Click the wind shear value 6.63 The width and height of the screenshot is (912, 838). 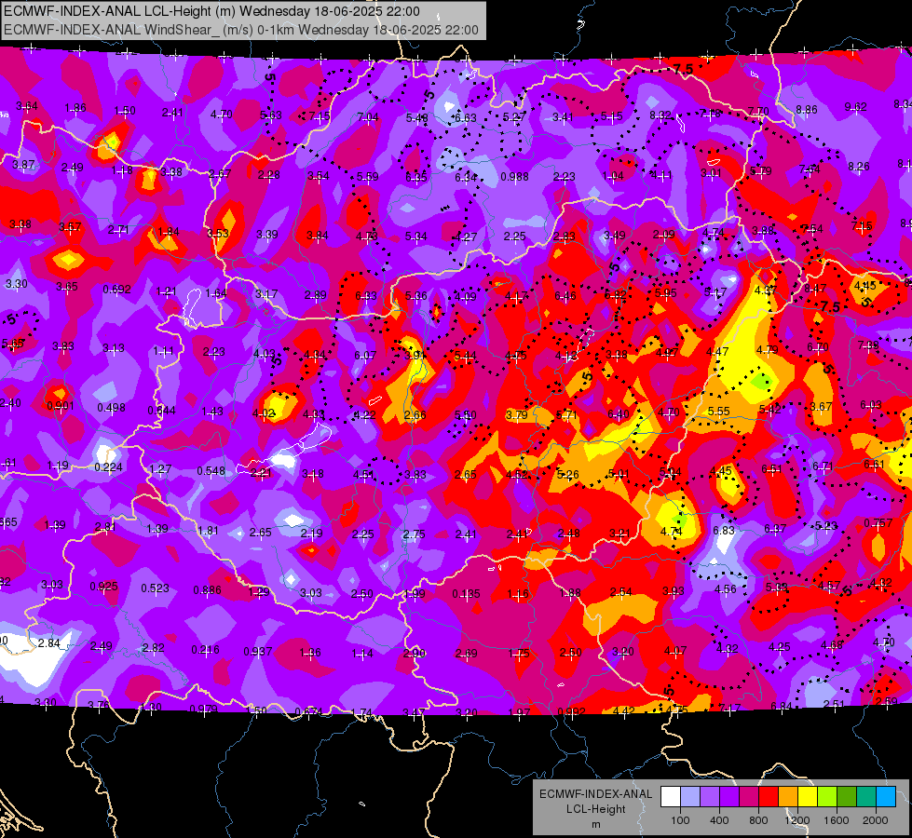[465, 117]
